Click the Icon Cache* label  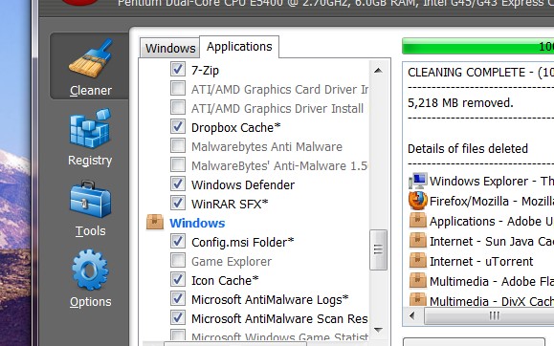225,280
